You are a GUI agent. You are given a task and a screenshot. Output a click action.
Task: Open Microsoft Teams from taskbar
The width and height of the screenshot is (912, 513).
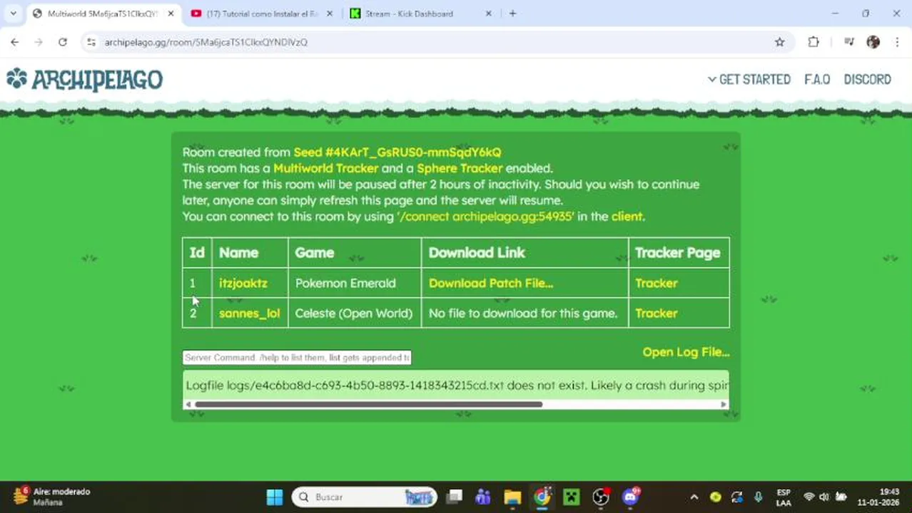coord(483,497)
